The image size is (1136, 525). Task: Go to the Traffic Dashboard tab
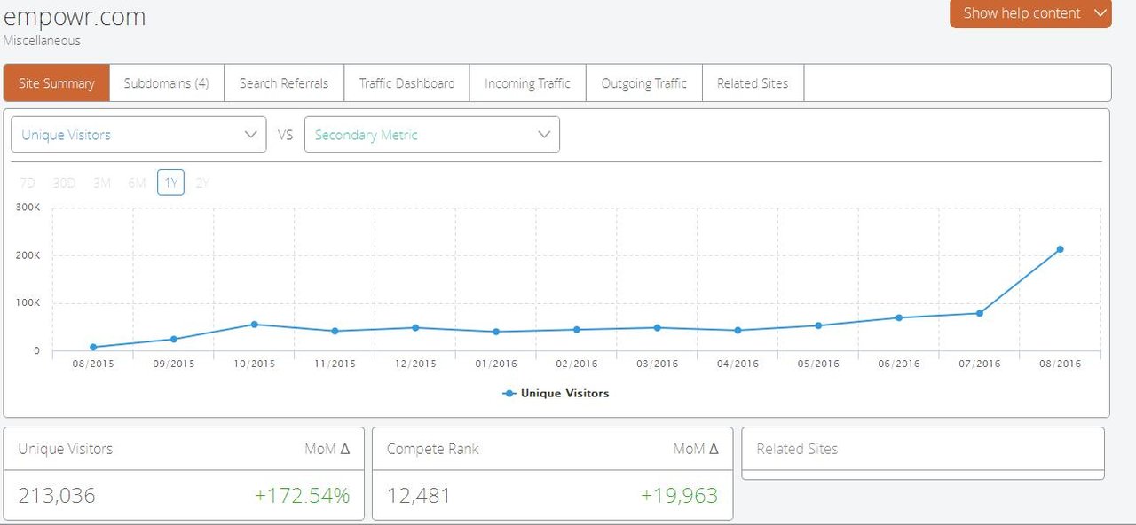406,83
